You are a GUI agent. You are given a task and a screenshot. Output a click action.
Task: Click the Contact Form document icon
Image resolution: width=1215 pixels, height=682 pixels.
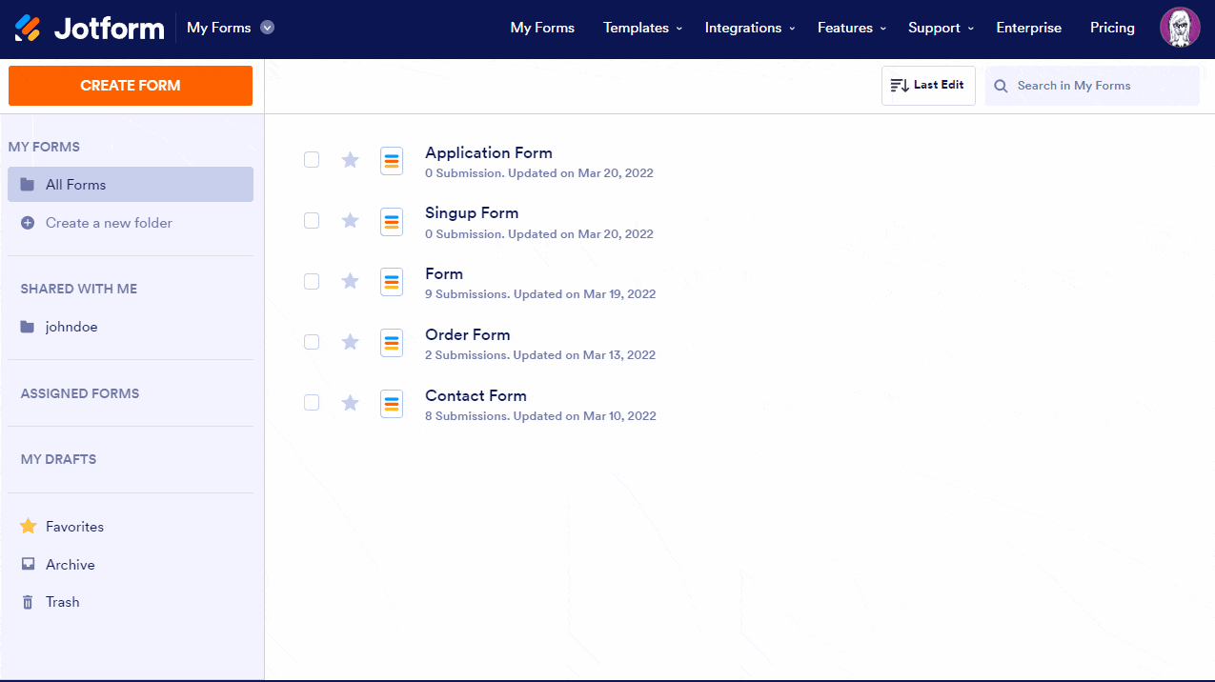[x=392, y=404]
